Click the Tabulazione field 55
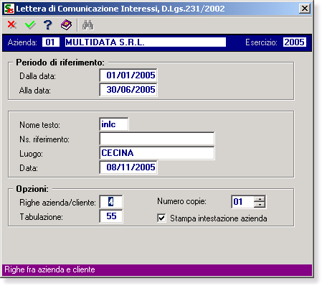The image size is (322, 286). [111, 216]
